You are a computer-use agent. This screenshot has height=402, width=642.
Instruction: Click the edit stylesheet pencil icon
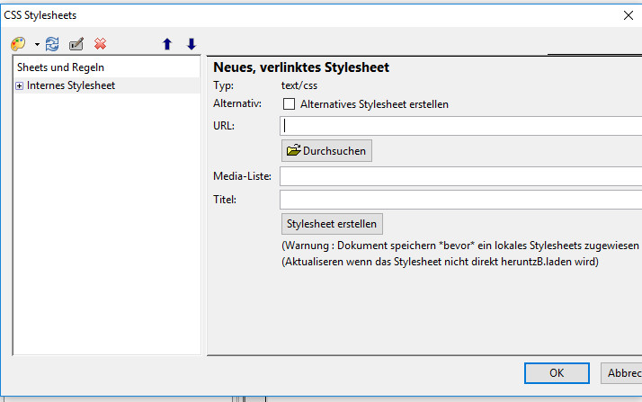(x=76, y=44)
